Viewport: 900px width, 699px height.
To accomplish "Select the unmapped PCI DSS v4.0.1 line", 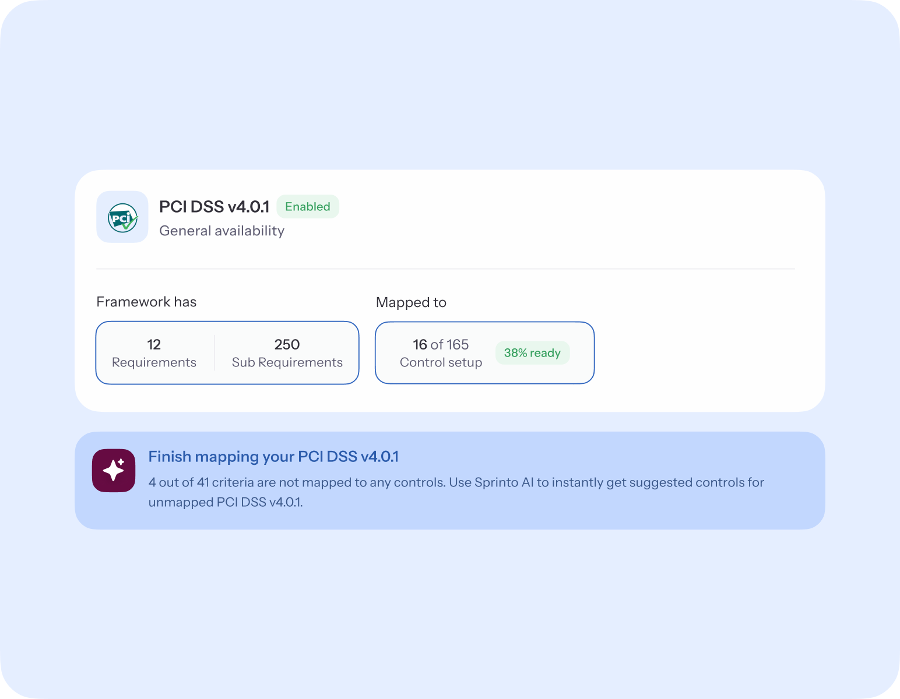I will [226, 502].
